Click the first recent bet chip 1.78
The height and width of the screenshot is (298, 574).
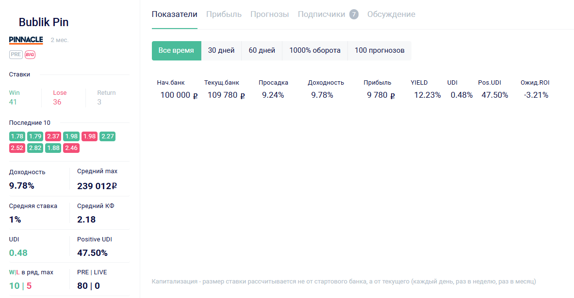coord(17,136)
